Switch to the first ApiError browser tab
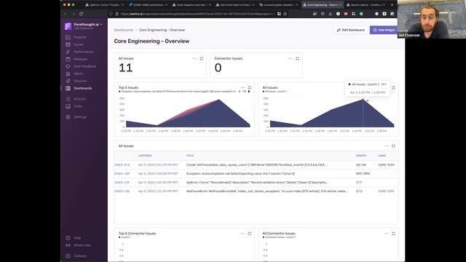This screenshot has height=262, width=466. coord(105,5)
